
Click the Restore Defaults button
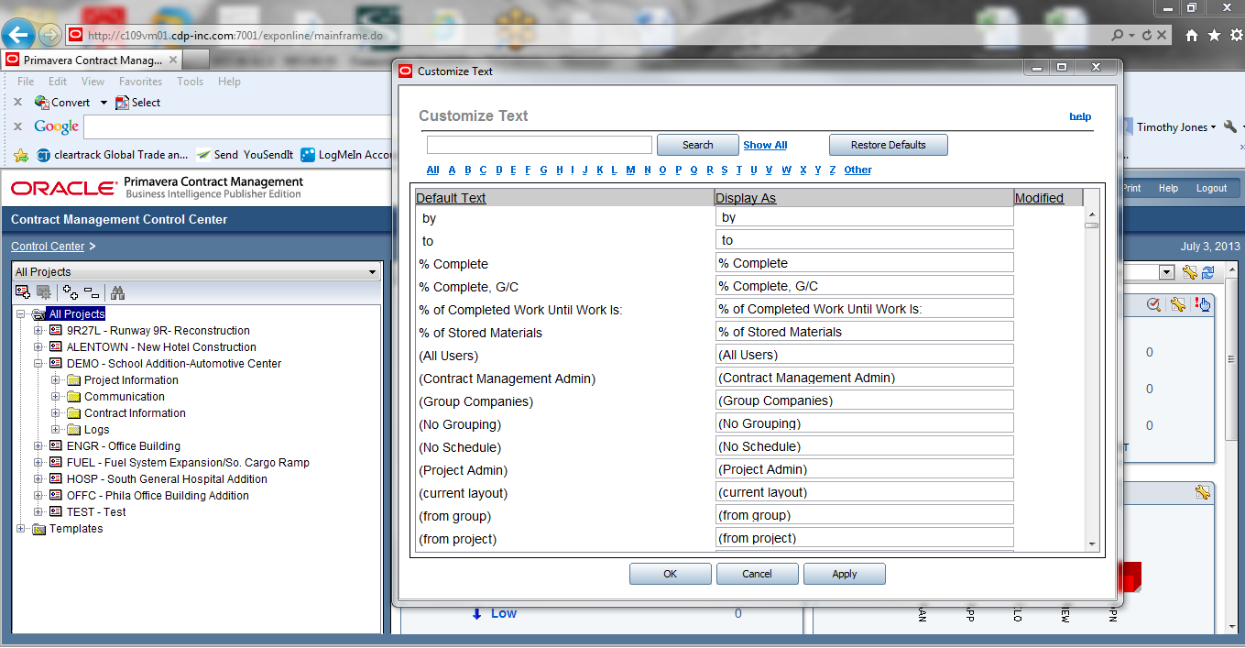[x=888, y=145]
